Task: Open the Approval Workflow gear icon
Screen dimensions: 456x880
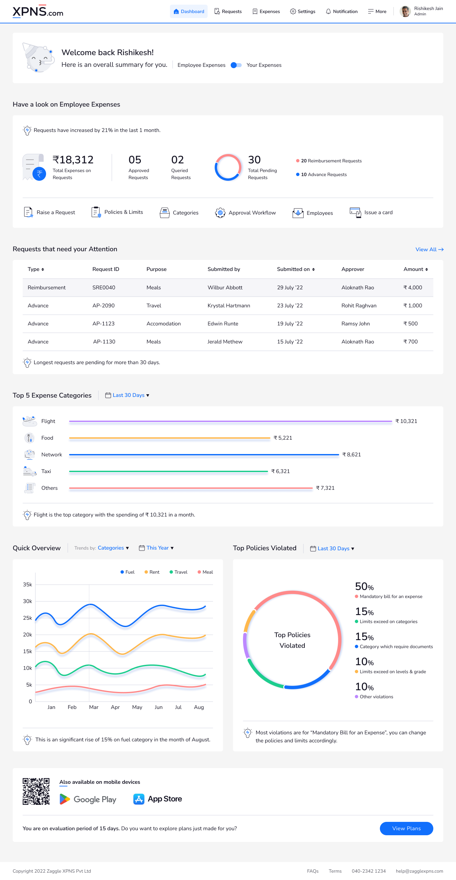Action: [220, 212]
